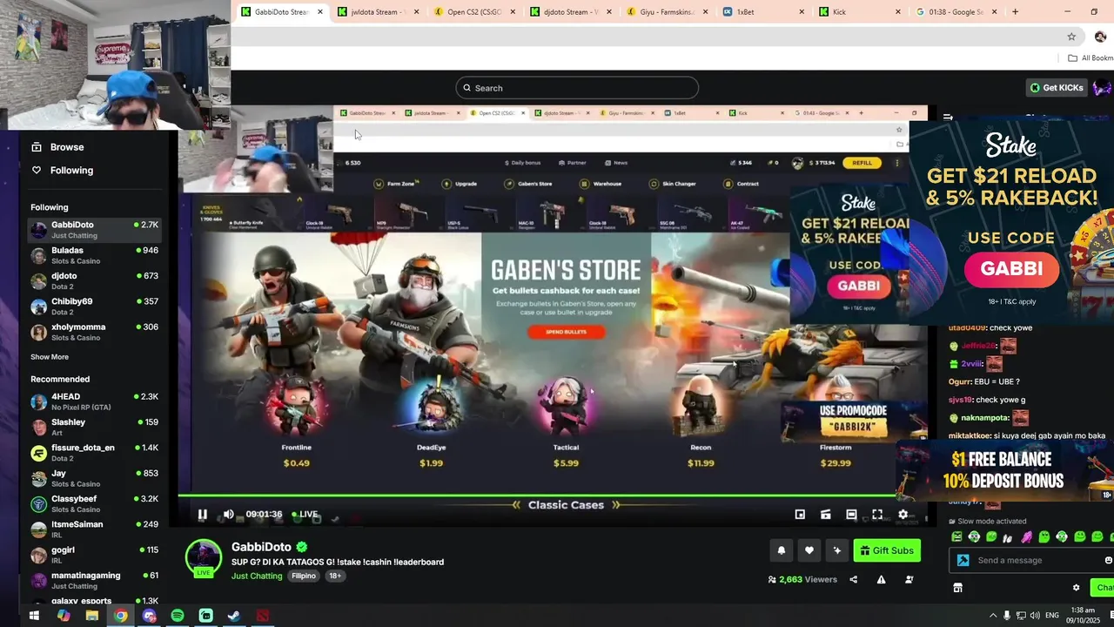
Task: Show hidden system tray icons
Action: [993, 616]
